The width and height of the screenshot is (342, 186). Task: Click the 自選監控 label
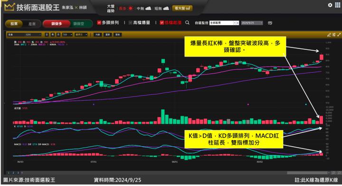[x=201, y=23]
